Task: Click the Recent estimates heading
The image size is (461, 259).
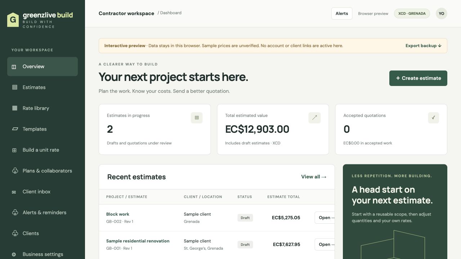Action: pyautogui.click(x=136, y=177)
